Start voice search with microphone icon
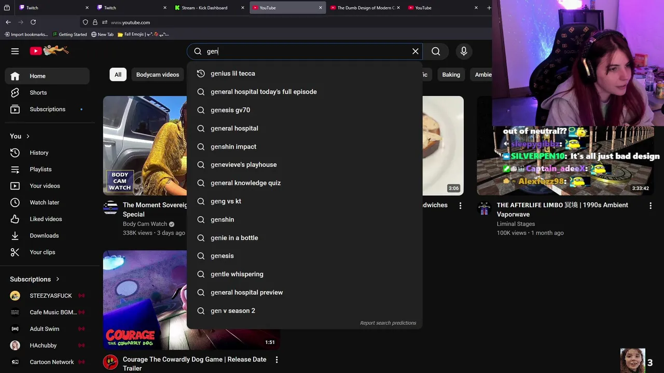This screenshot has width=664, height=373. [464, 51]
